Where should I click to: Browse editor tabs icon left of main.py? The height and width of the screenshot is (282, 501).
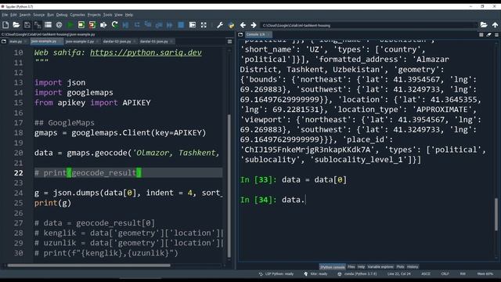click(4, 42)
